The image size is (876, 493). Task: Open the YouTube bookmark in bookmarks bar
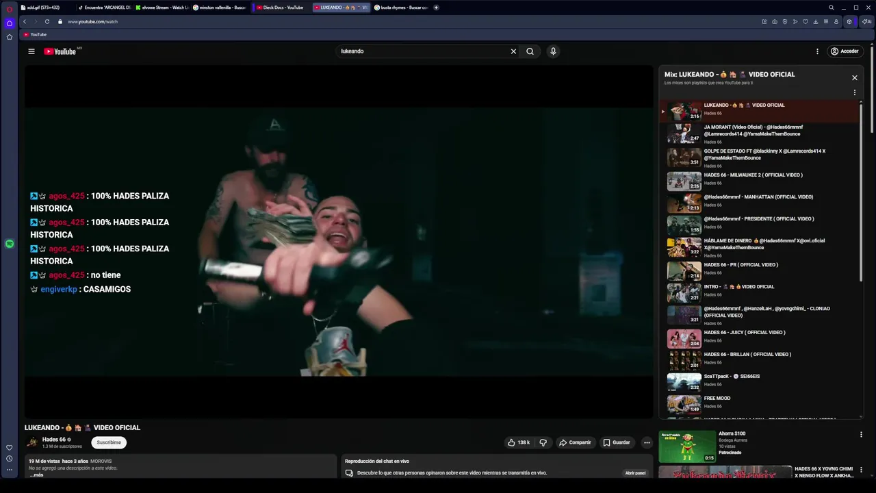point(35,34)
